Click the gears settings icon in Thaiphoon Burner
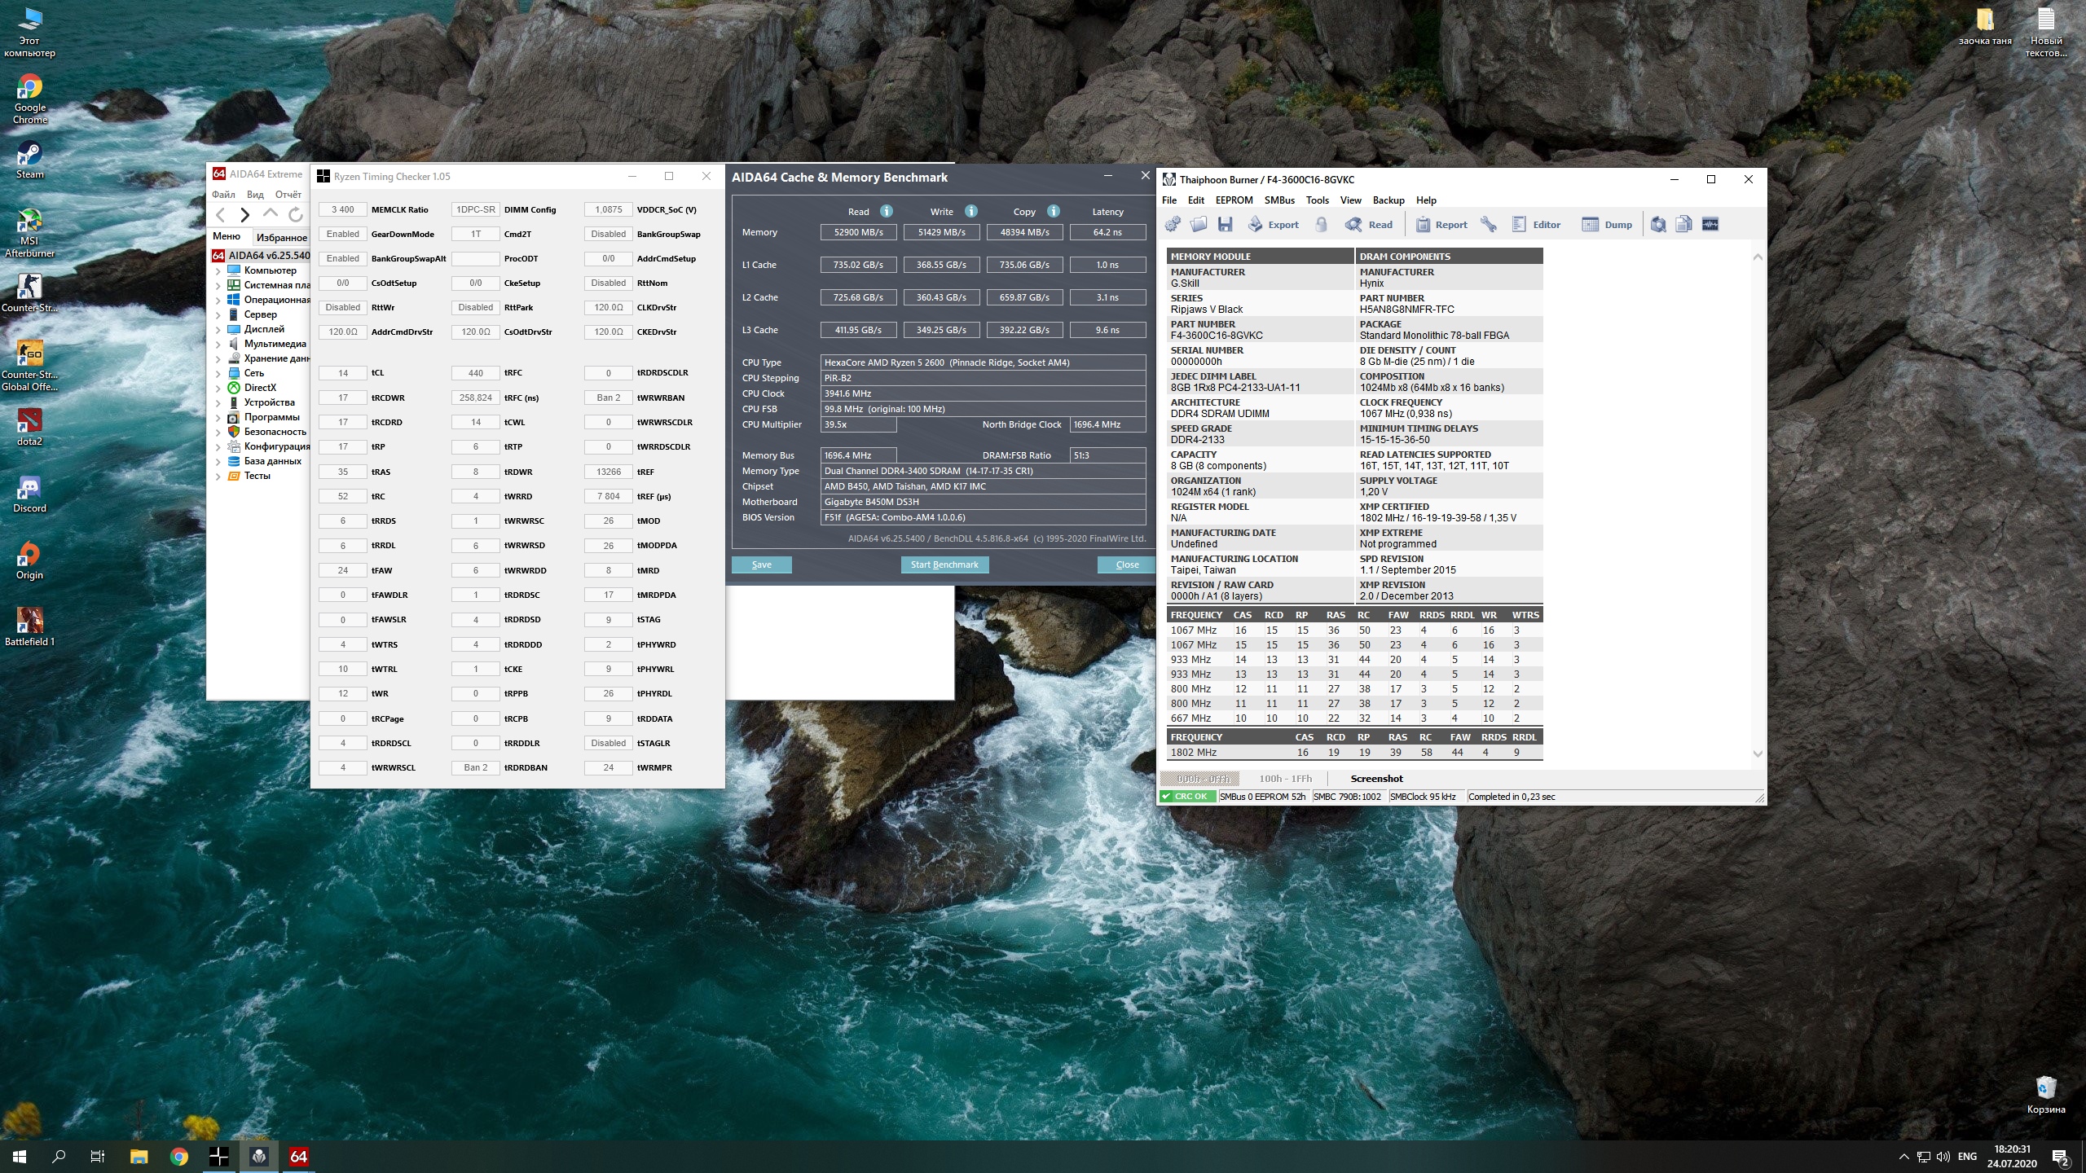Screen dimensions: 2086x1173 (x=1173, y=225)
